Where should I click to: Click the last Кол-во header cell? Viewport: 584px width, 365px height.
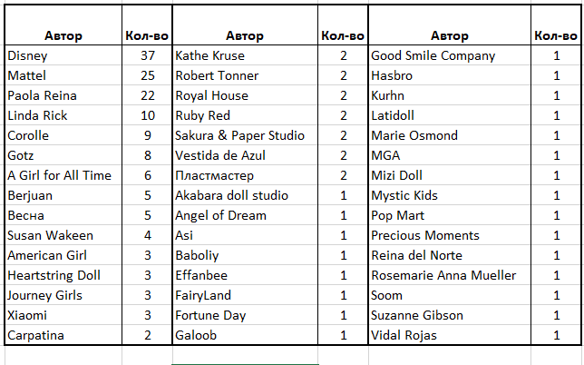point(555,25)
